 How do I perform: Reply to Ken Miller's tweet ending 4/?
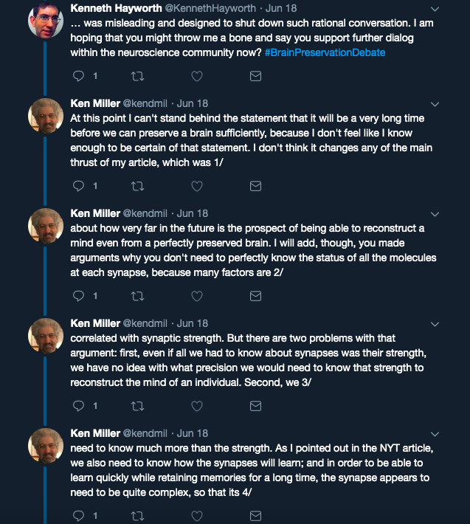tap(78, 516)
